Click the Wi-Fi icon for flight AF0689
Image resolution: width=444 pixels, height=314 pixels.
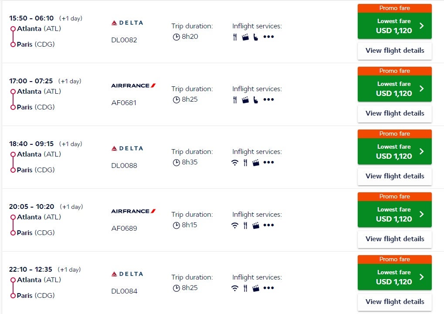click(235, 225)
